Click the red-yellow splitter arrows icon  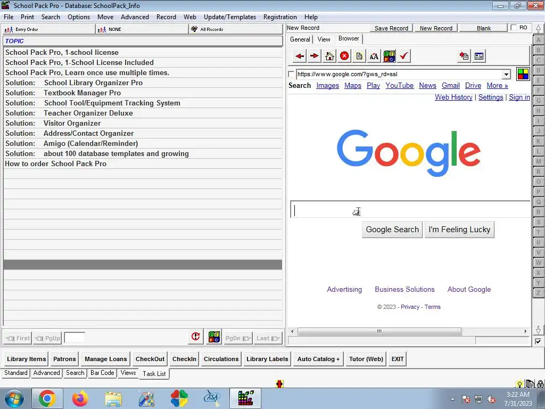280,384
